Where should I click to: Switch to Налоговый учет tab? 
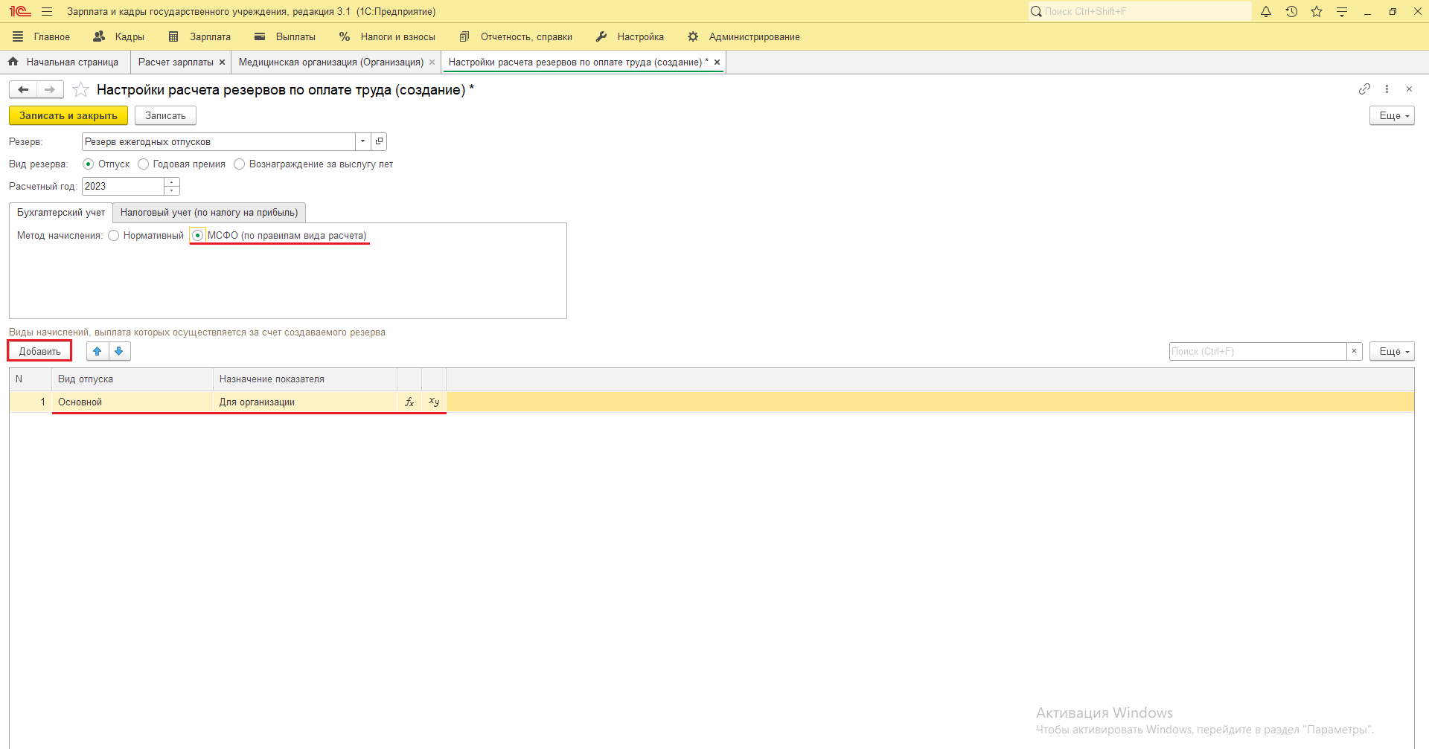pyautogui.click(x=209, y=213)
